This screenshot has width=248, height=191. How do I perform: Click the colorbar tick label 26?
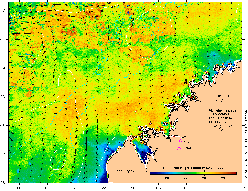tap(167, 178)
